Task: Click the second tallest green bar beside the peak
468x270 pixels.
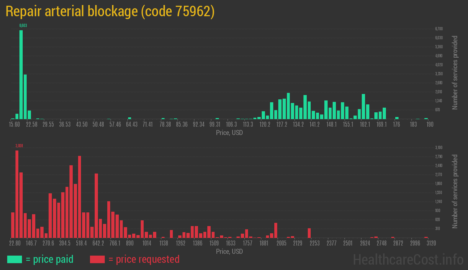Action: [x=25, y=96]
